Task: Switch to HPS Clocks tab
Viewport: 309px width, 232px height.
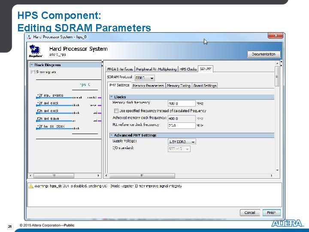Action: 188,69
